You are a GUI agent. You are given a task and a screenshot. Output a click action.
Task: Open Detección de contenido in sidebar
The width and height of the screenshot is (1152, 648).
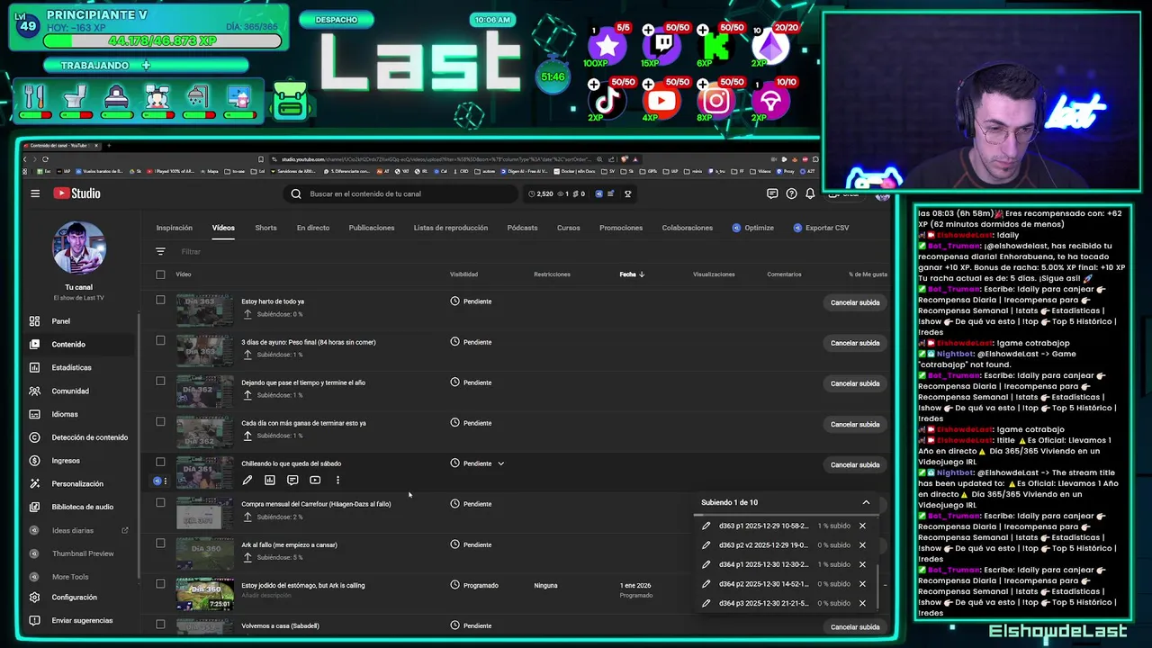point(89,437)
